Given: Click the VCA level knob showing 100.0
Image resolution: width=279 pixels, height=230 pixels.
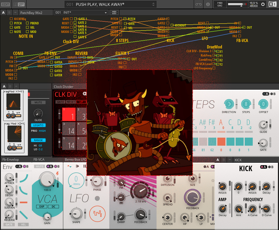Looking at the screenshot, I should (47, 179).
